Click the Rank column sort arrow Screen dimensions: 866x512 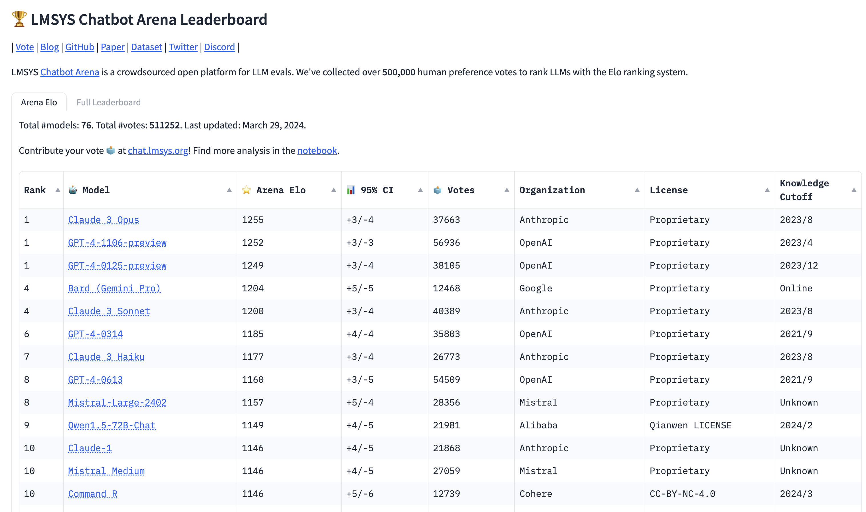(x=58, y=190)
